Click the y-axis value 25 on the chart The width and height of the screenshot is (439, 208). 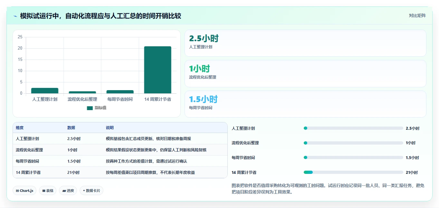[x=20, y=37]
